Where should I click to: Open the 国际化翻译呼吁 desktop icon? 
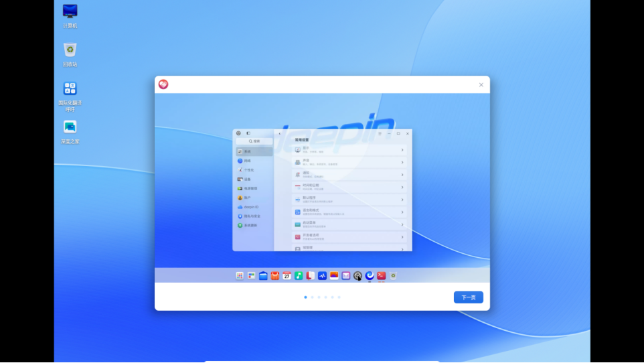(x=70, y=96)
